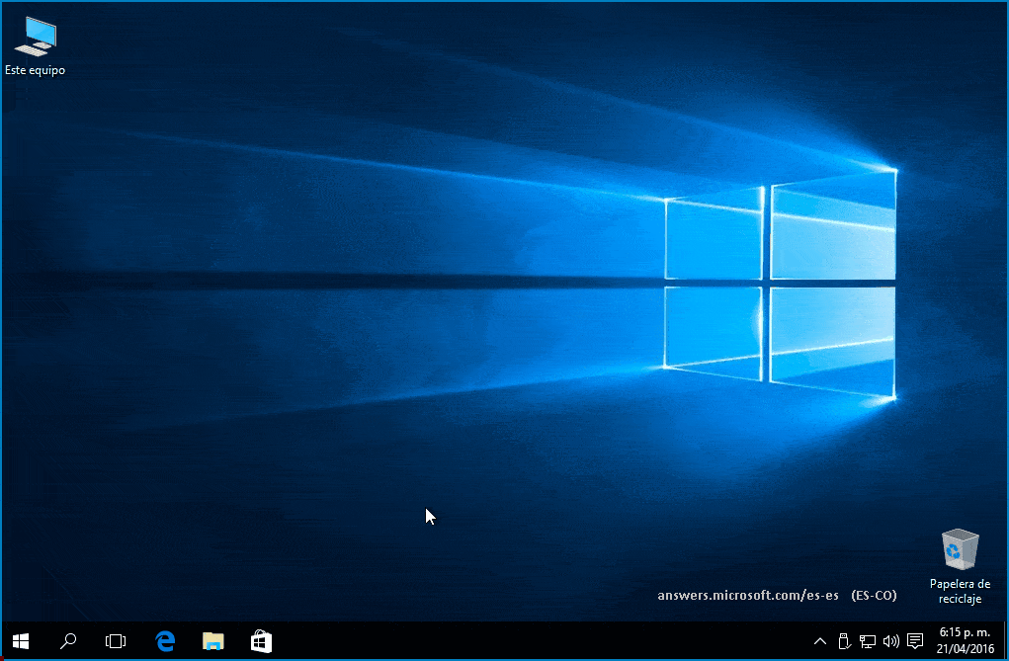Open the speaker volume control icon

click(x=891, y=641)
